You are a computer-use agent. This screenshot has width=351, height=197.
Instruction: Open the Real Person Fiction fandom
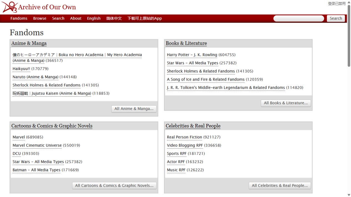pyautogui.click(x=185, y=137)
